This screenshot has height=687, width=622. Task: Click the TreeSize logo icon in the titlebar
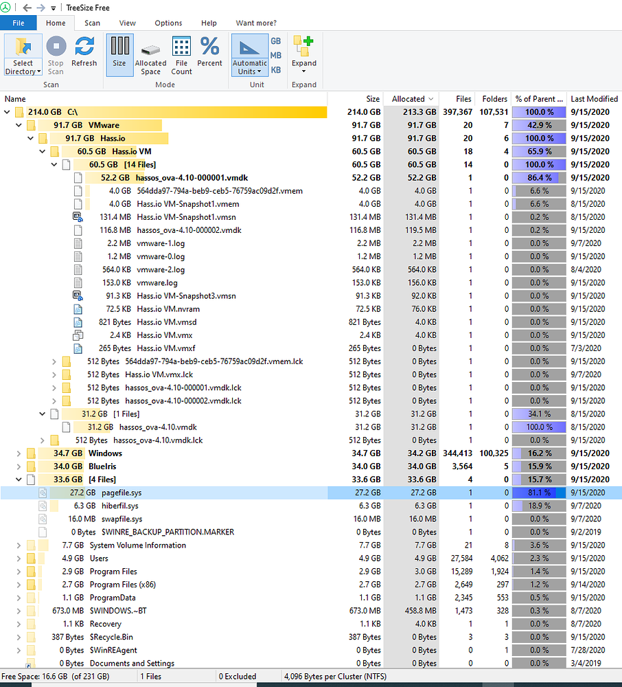pos(5,7)
